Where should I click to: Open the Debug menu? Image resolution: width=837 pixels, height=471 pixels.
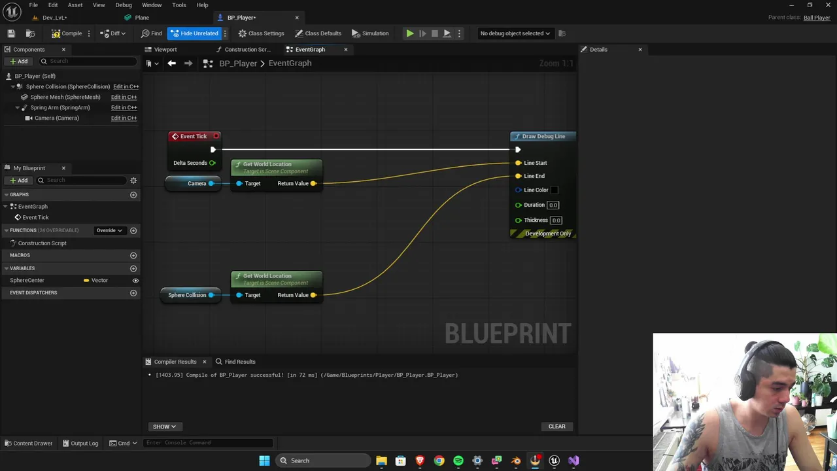click(124, 5)
